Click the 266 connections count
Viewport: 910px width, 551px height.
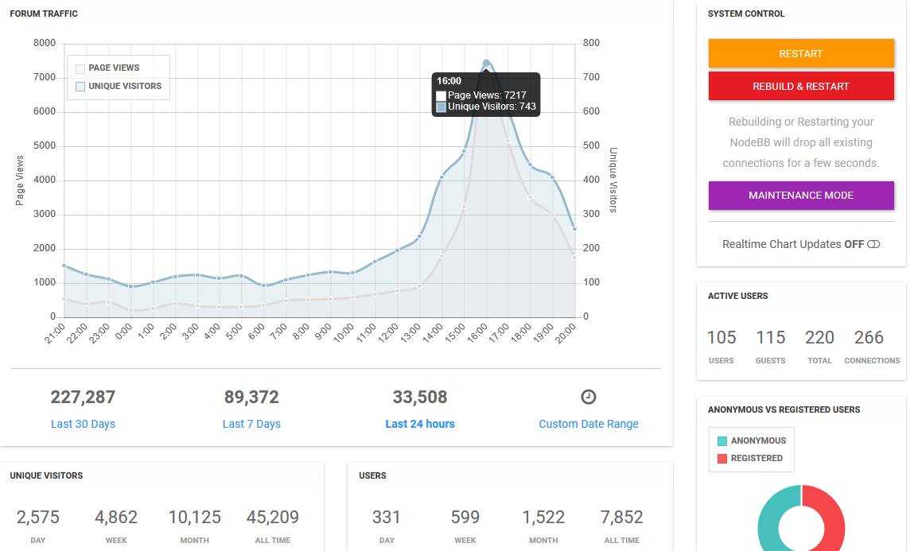pos(869,338)
